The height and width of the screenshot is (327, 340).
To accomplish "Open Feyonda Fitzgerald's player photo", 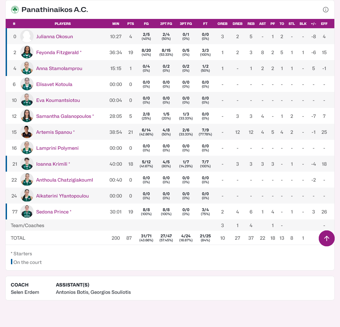I will 27,52.
